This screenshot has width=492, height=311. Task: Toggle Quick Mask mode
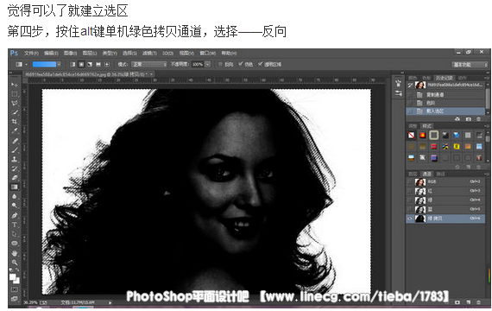tap(15, 289)
